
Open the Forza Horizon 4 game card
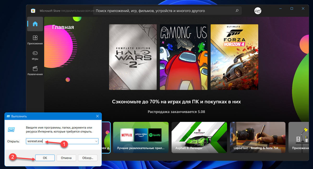[x=234, y=57]
